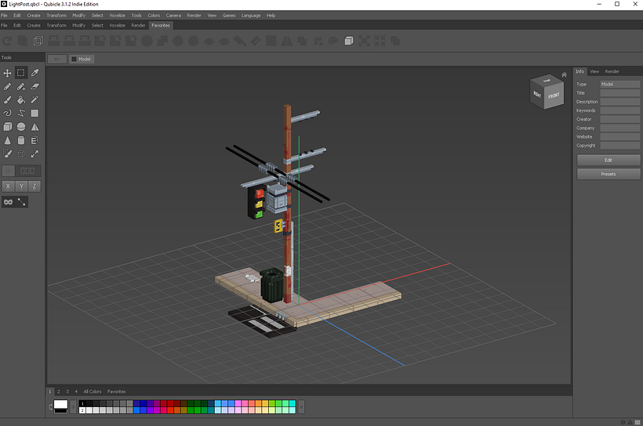Pick the Eyedropper tool
Screen dimensions: 643x426
[x=35, y=73]
